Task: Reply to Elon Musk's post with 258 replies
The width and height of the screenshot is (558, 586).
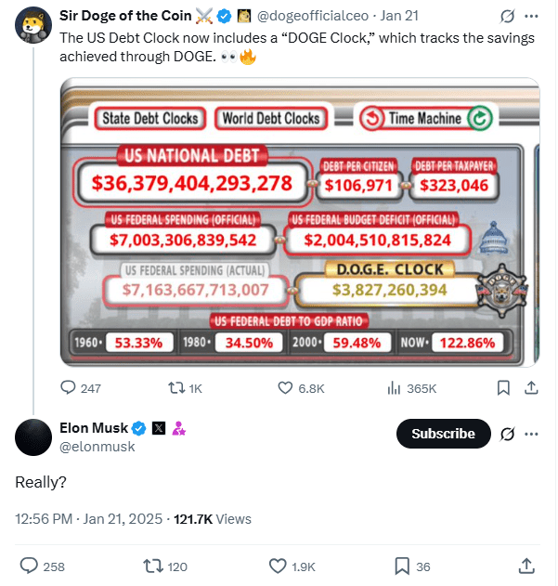Action: click(29, 565)
